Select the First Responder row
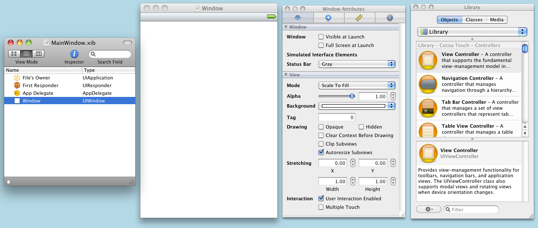Image resolution: width=538 pixels, height=228 pixels. [70, 85]
